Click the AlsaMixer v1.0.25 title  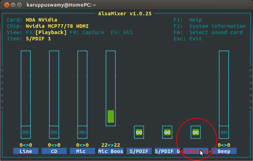pyautogui.click(x=125, y=14)
